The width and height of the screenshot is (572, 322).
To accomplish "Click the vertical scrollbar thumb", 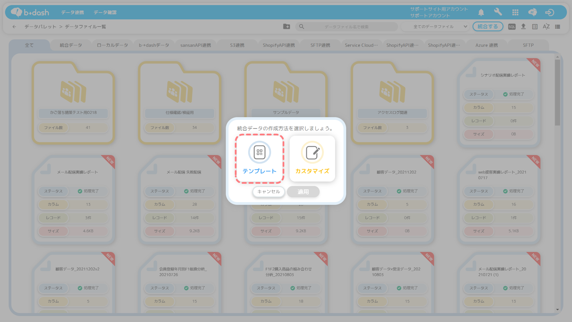I will [x=557, y=92].
